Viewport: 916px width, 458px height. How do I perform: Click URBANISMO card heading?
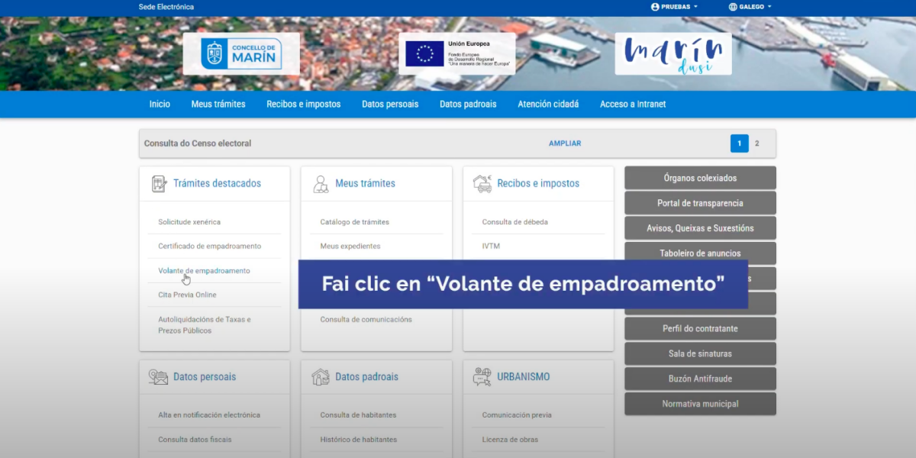click(524, 377)
